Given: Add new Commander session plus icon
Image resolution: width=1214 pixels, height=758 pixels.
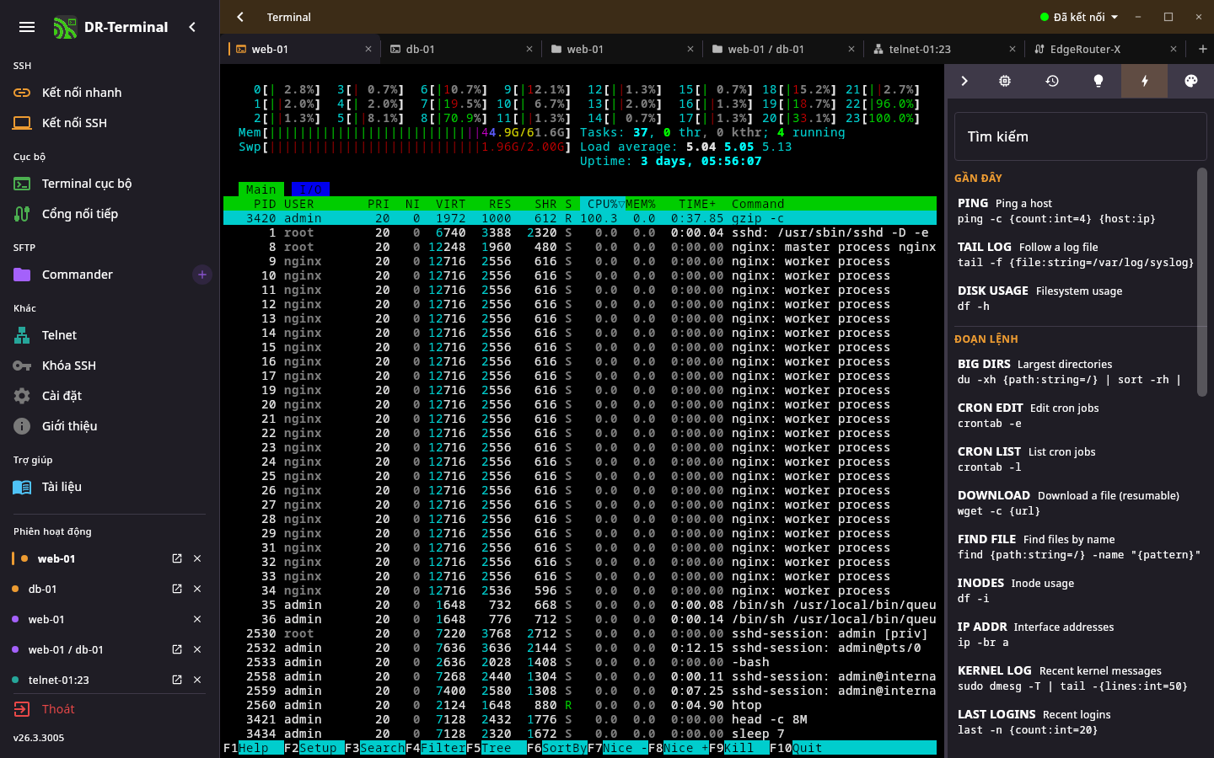Looking at the screenshot, I should (x=202, y=275).
